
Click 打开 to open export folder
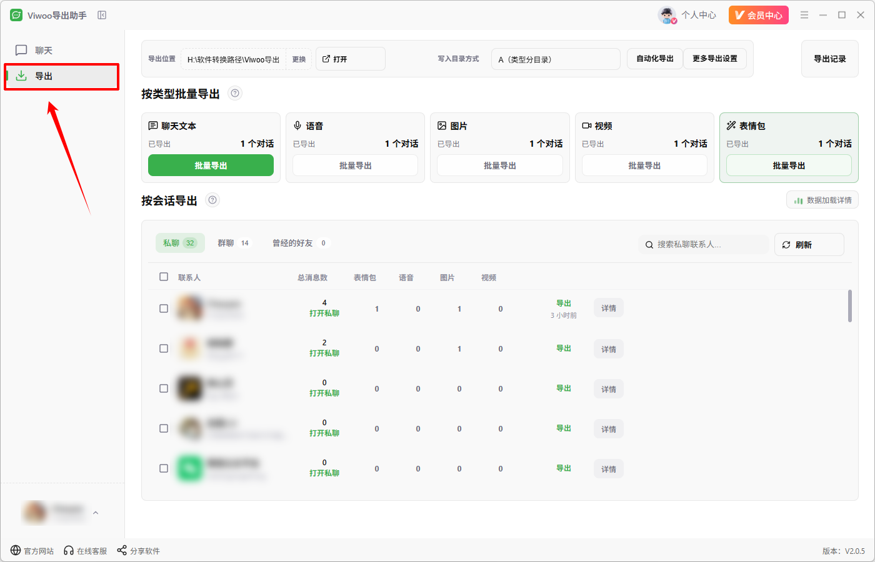[350, 59]
